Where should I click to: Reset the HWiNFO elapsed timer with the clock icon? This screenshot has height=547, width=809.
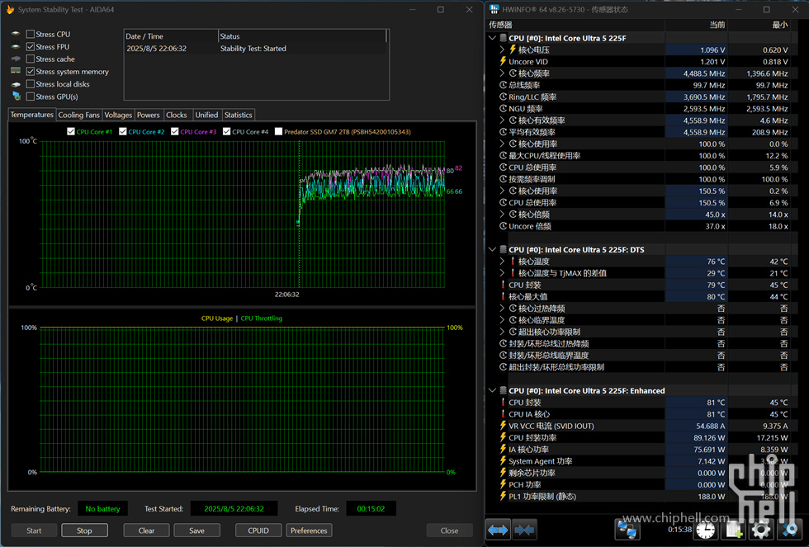click(x=705, y=530)
